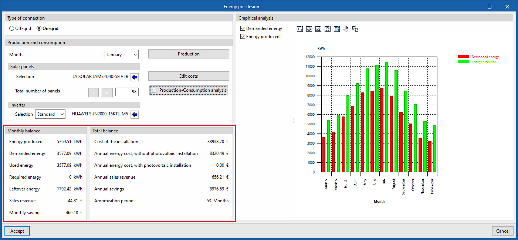Screen dimensions: 518x240
Task: Click the Production-Consumption analysis button
Action: [189, 90]
